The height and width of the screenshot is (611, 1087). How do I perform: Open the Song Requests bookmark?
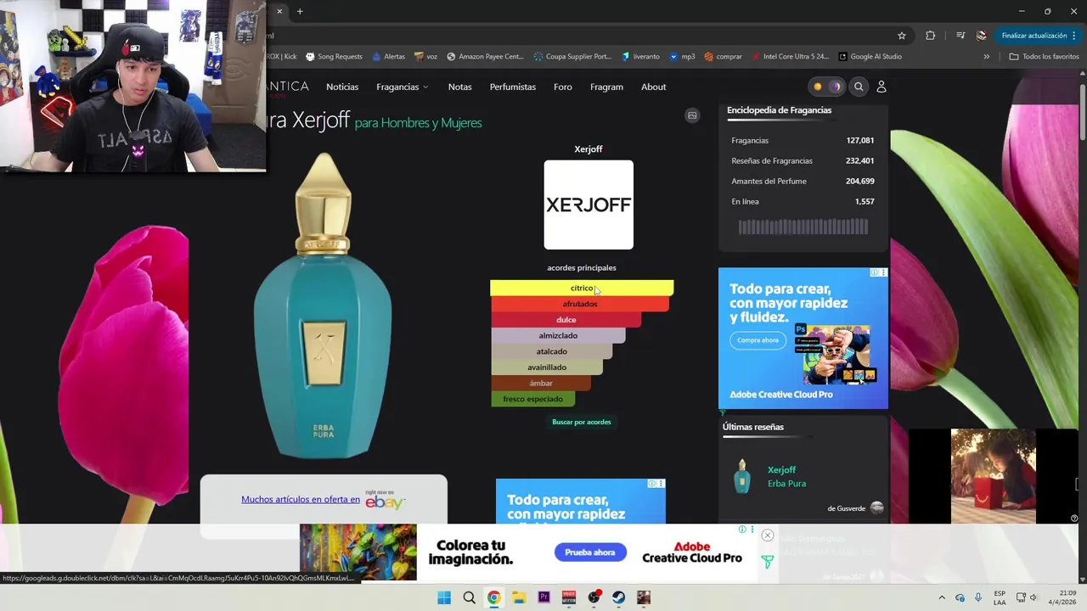click(334, 57)
